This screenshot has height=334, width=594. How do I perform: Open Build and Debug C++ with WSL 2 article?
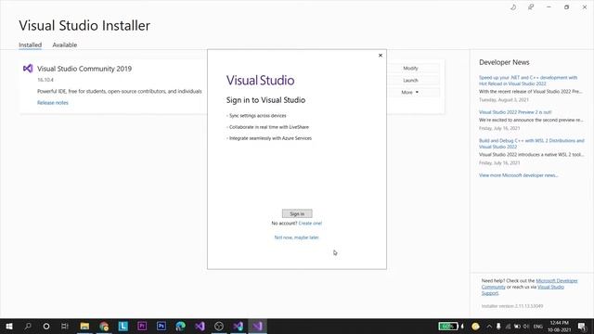tap(532, 144)
